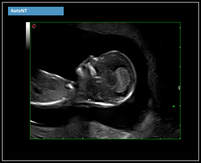
Task: Click the upper NT caliper marker
Action: (x=87, y=101)
